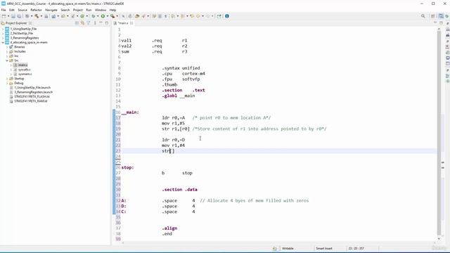Collapse the 4_allocating_space_in-mem project

3,42
